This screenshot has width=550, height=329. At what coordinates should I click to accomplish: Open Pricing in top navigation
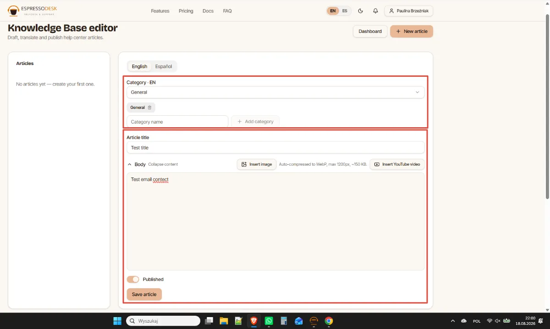[x=186, y=11]
